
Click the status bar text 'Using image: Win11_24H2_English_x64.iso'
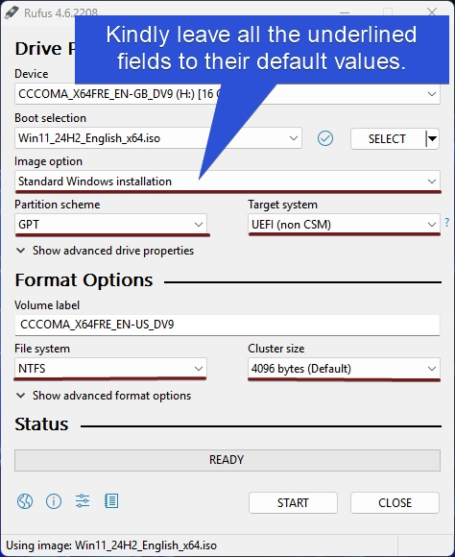pyautogui.click(x=111, y=545)
